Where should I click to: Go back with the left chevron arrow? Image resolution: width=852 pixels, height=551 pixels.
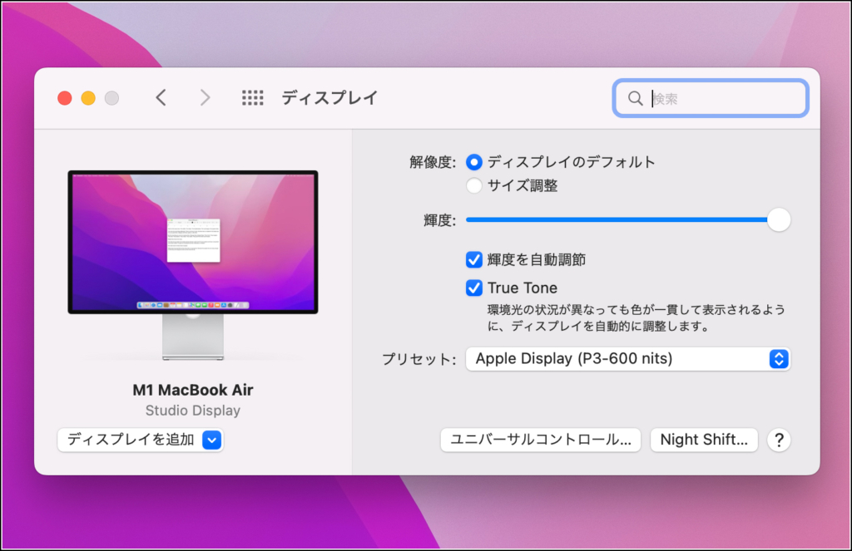(x=161, y=98)
